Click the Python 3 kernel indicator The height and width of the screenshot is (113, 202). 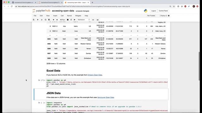tap(164, 16)
